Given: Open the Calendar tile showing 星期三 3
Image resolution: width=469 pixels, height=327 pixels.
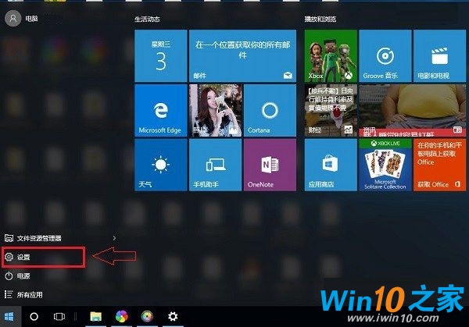Looking at the screenshot, I should 161,56.
